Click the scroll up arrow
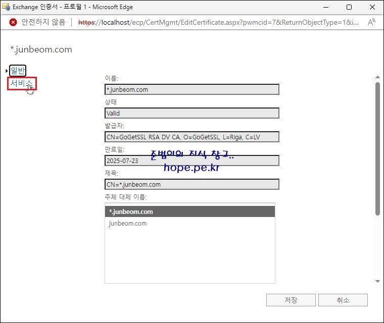The width and height of the screenshot is (384, 323). click(377, 77)
